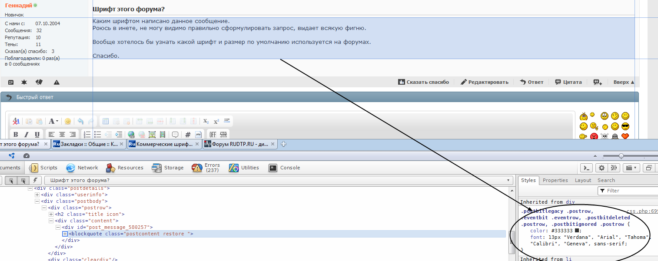Open the element path dropdown arrow
The height and width of the screenshot is (261, 658).
(508, 180)
